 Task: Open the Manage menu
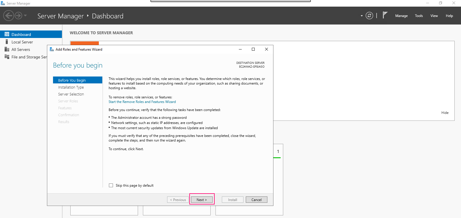[x=401, y=16]
